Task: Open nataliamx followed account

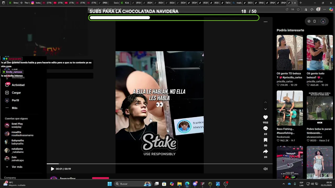Action: 18,150
